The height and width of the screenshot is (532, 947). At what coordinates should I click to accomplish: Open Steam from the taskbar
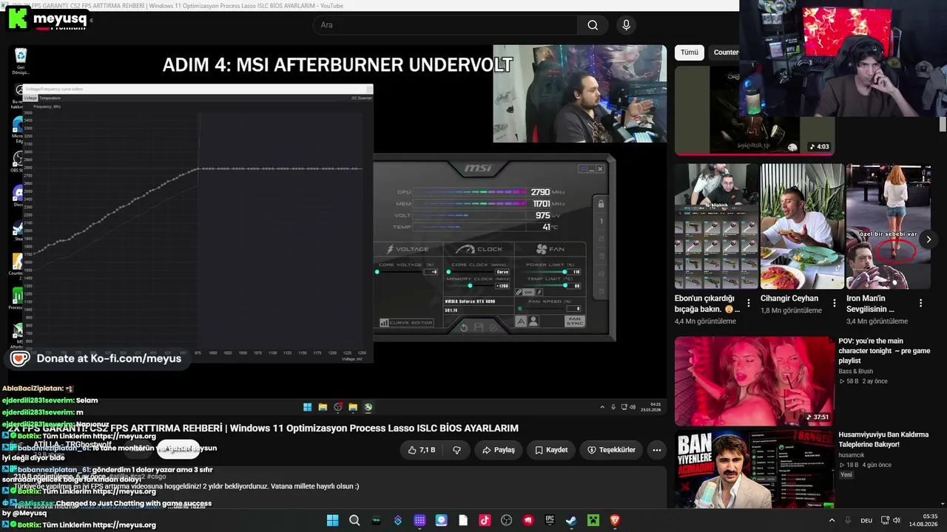[x=571, y=520]
